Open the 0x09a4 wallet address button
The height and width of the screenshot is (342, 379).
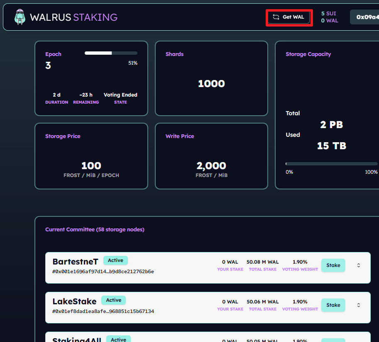tap(365, 17)
